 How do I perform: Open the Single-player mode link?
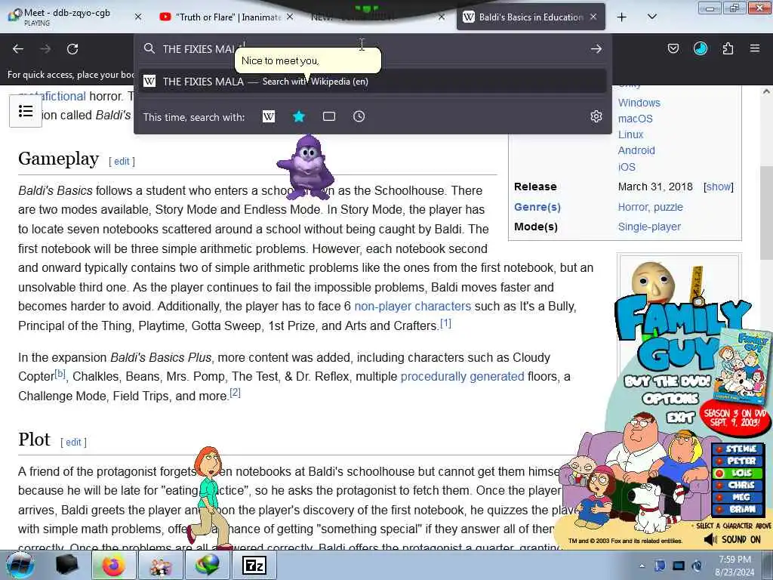point(649,227)
